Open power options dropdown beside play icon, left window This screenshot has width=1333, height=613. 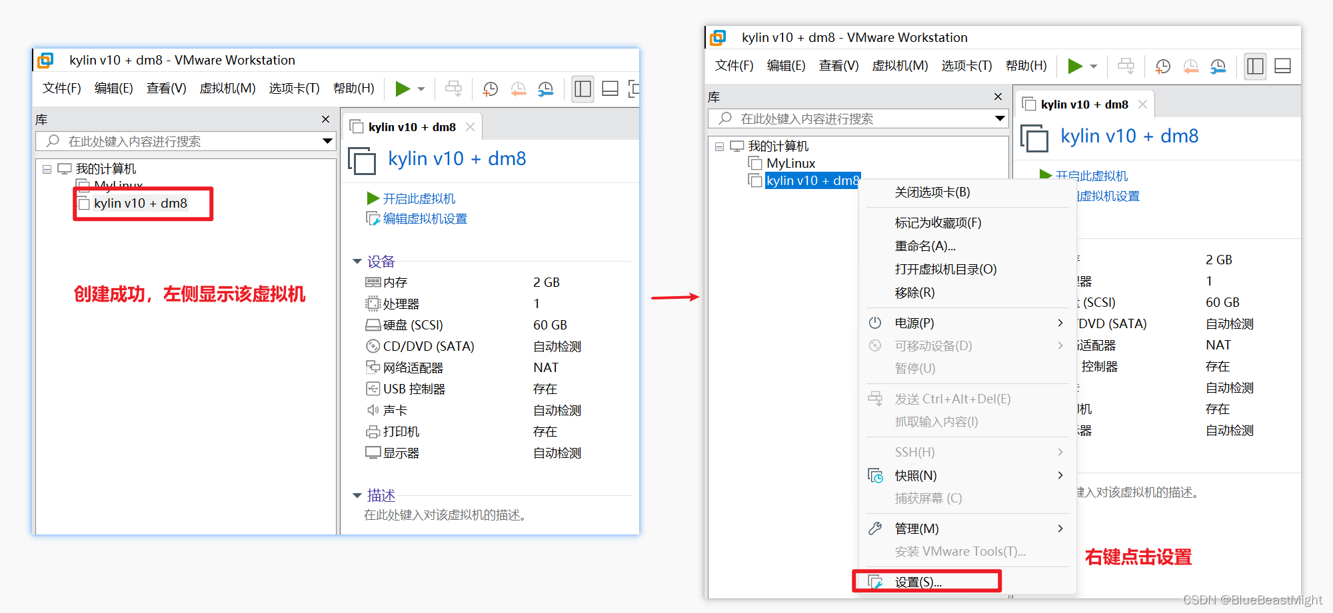tap(421, 89)
